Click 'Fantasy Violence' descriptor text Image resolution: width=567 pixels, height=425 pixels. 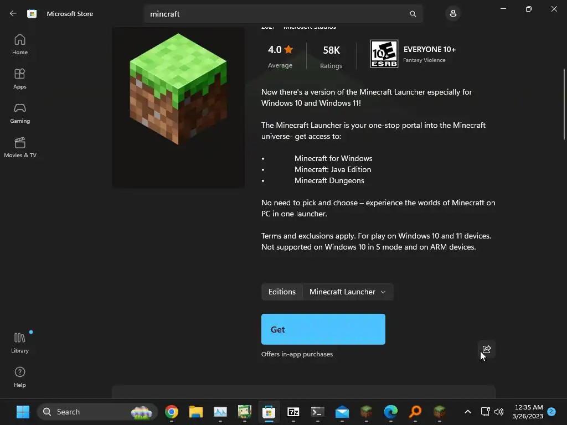click(x=424, y=60)
